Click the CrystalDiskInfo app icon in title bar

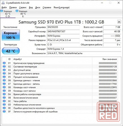point(3,3)
